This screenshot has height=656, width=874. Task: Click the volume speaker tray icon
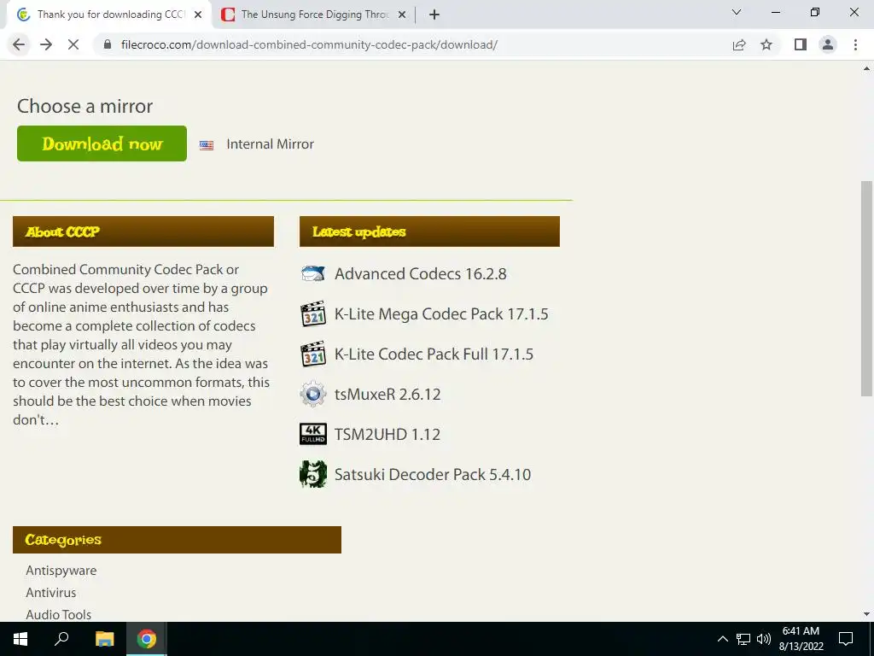(x=764, y=639)
